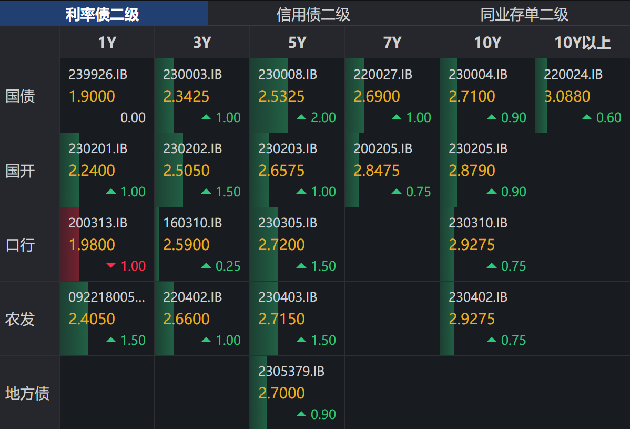Select the 利率债二级 tab
This screenshot has height=429, width=630.
pyautogui.click(x=103, y=14)
